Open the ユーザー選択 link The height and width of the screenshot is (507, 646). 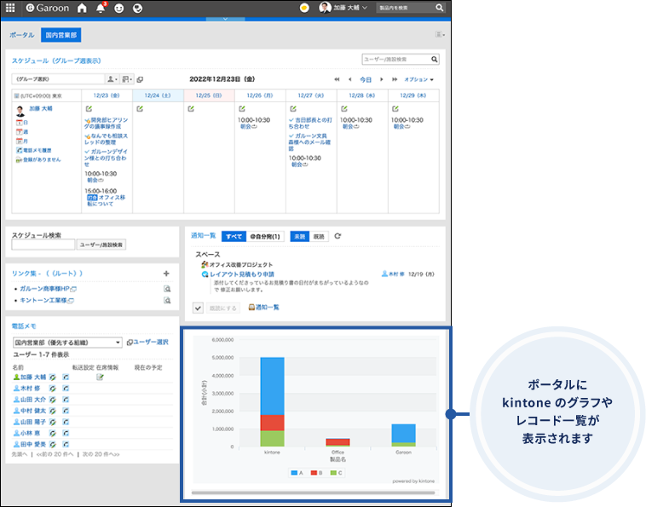[151, 343]
